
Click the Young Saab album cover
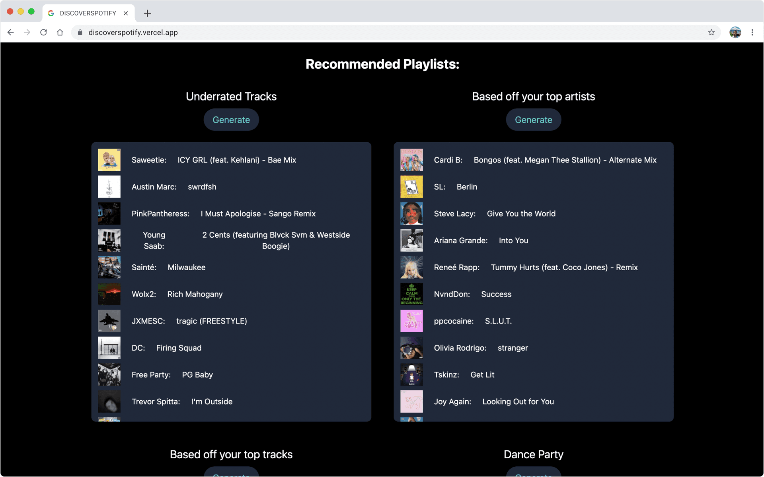(x=109, y=240)
